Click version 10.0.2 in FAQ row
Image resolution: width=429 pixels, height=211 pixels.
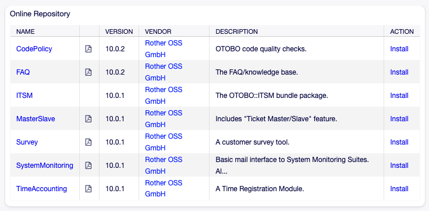115,72
